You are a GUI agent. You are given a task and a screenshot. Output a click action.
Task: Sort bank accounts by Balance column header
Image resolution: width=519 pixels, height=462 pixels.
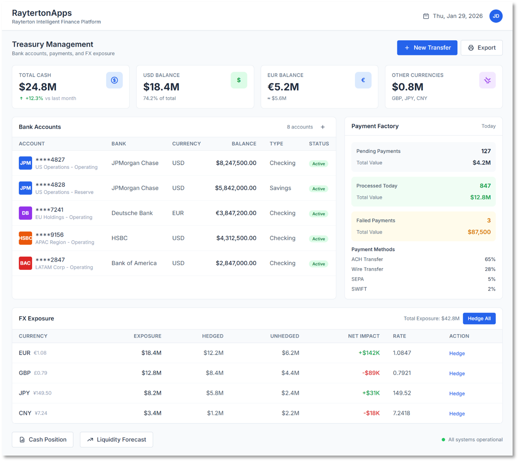[244, 144]
